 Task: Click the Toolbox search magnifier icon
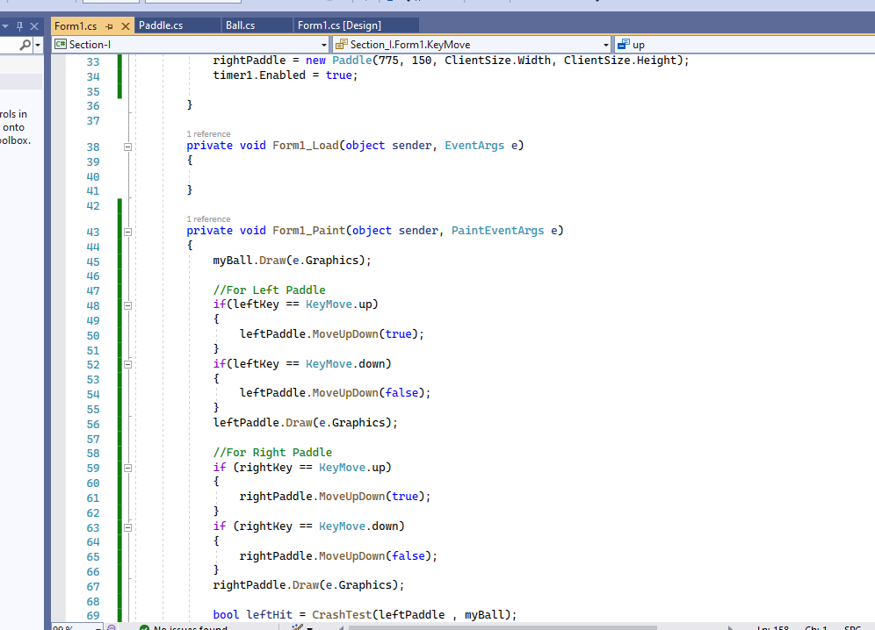tap(25, 45)
